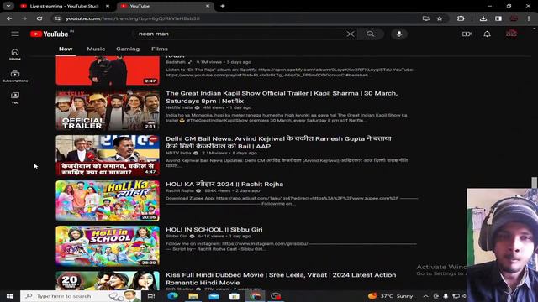Clear the search box with the X icon
Image resolution: width=538 pixels, height=302 pixels.
[351, 34]
